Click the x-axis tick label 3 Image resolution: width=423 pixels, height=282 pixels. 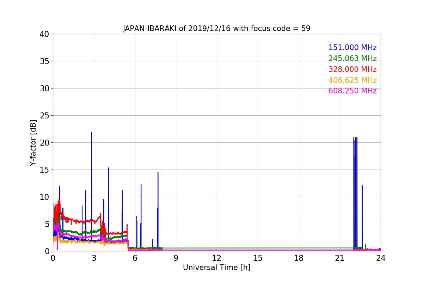pos(94,258)
